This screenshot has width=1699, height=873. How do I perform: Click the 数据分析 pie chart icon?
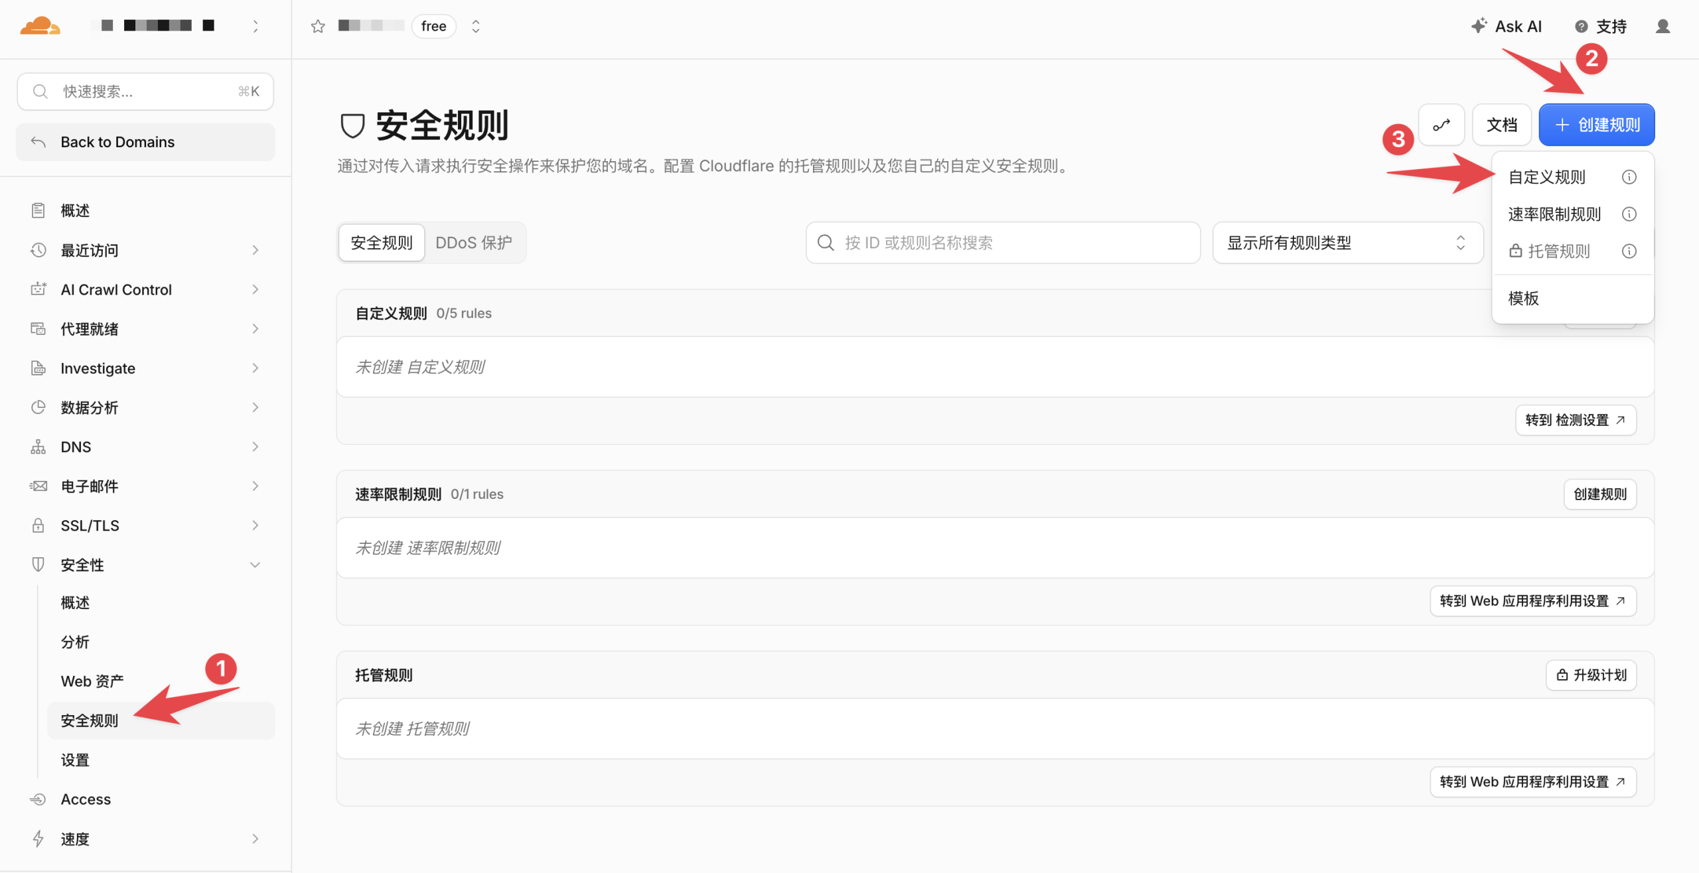coord(38,407)
